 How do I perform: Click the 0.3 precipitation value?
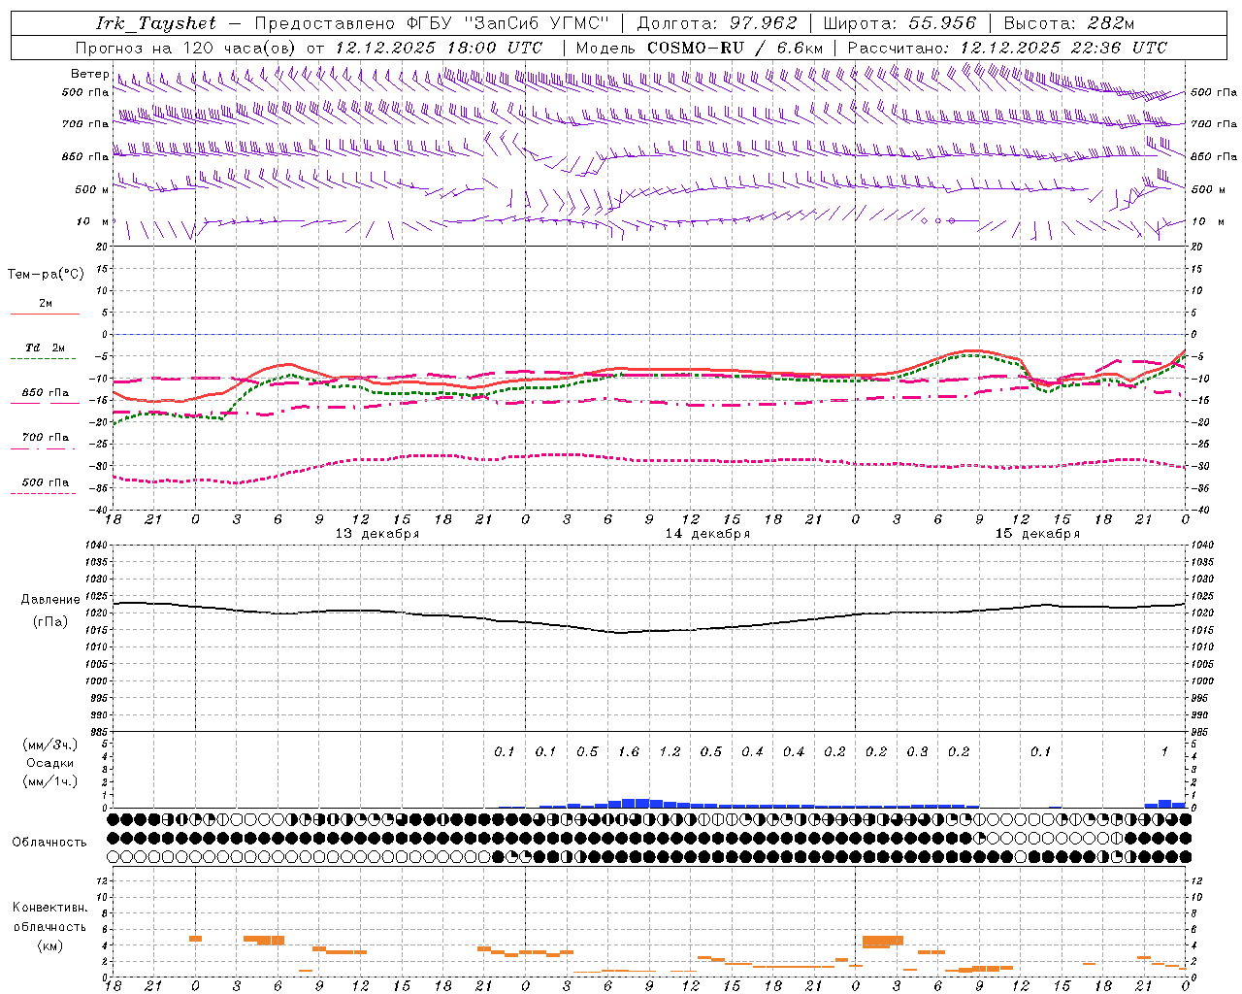[917, 751]
